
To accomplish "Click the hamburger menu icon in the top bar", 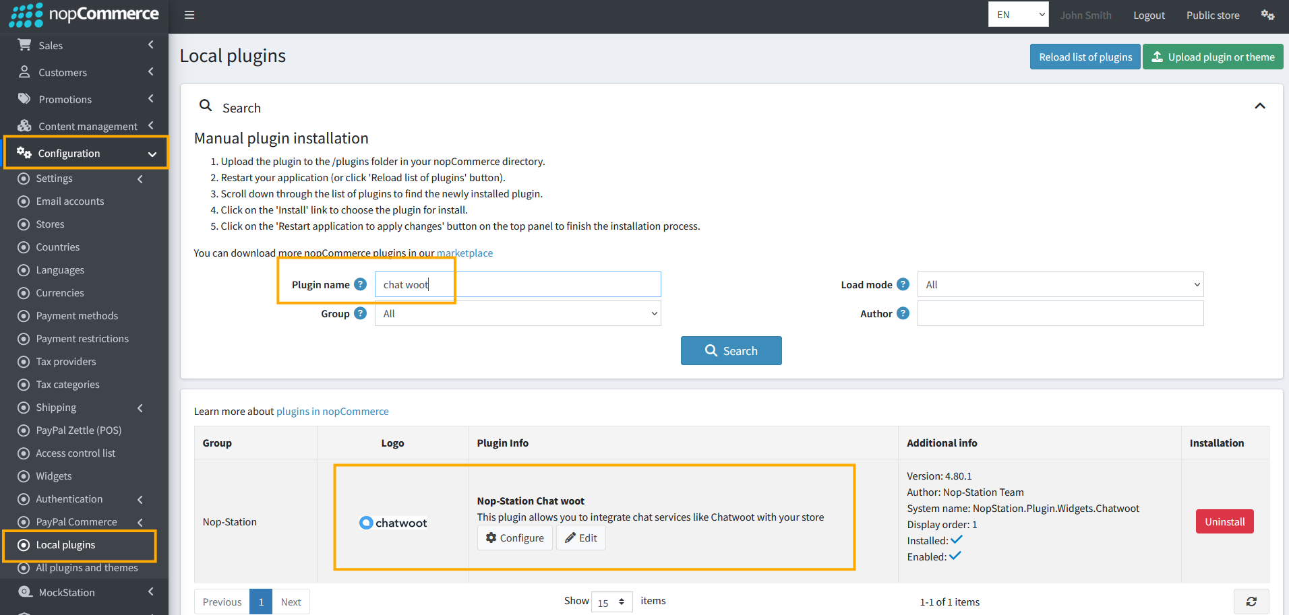I will coord(189,15).
